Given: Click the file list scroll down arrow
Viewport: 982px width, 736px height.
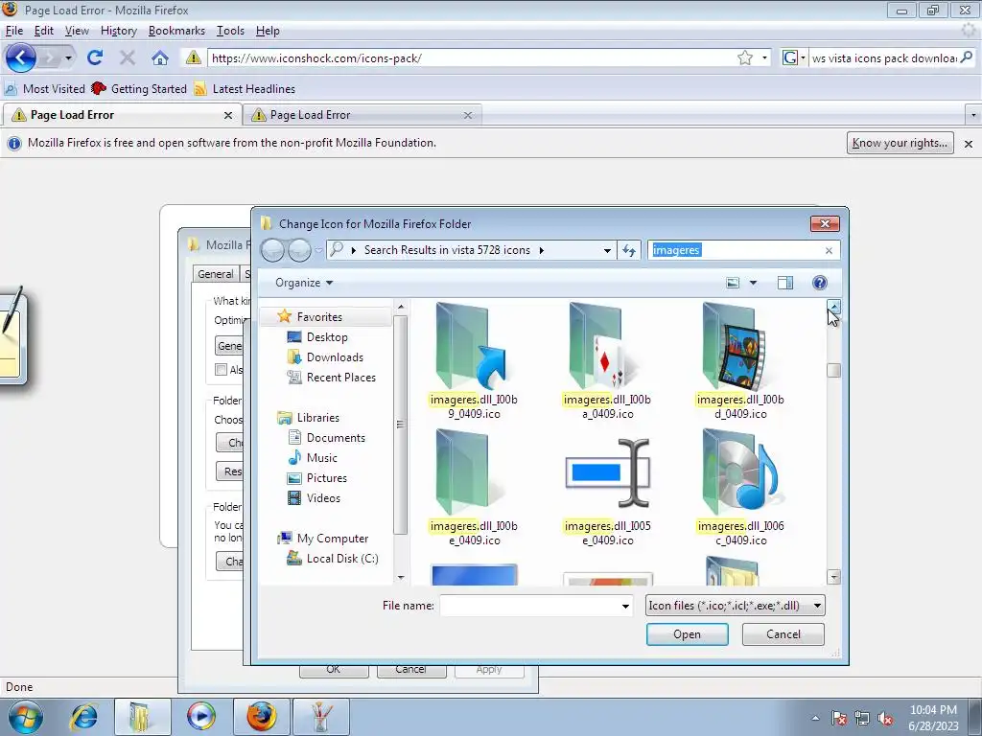Looking at the screenshot, I should pos(833,577).
